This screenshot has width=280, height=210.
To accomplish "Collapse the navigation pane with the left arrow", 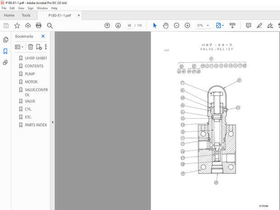I will (52, 122).
